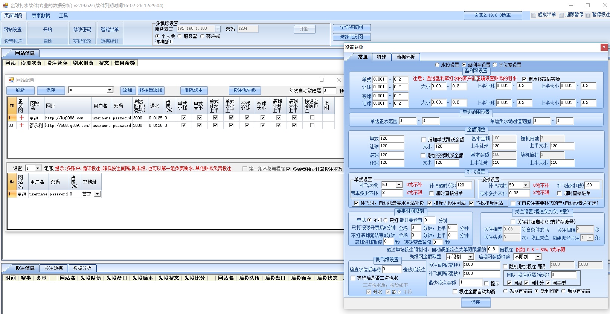Click the red plus icon in the 新永利 row
This screenshot has height=314, width=610.
(21, 125)
